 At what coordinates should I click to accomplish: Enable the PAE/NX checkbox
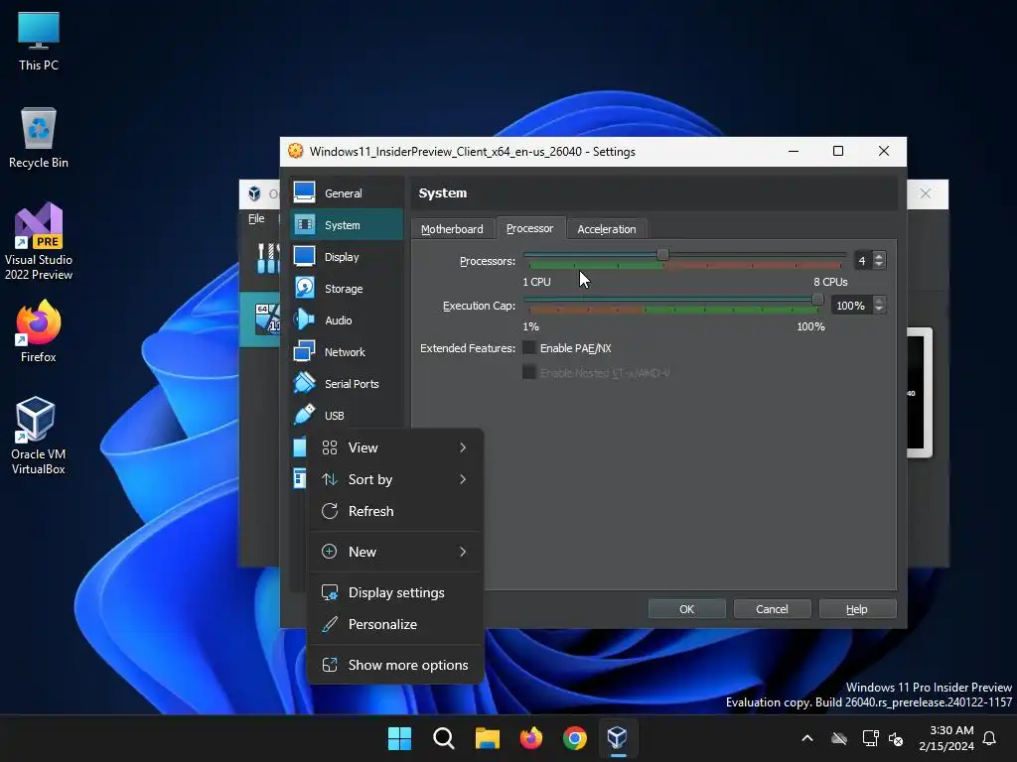pos(529,348)
